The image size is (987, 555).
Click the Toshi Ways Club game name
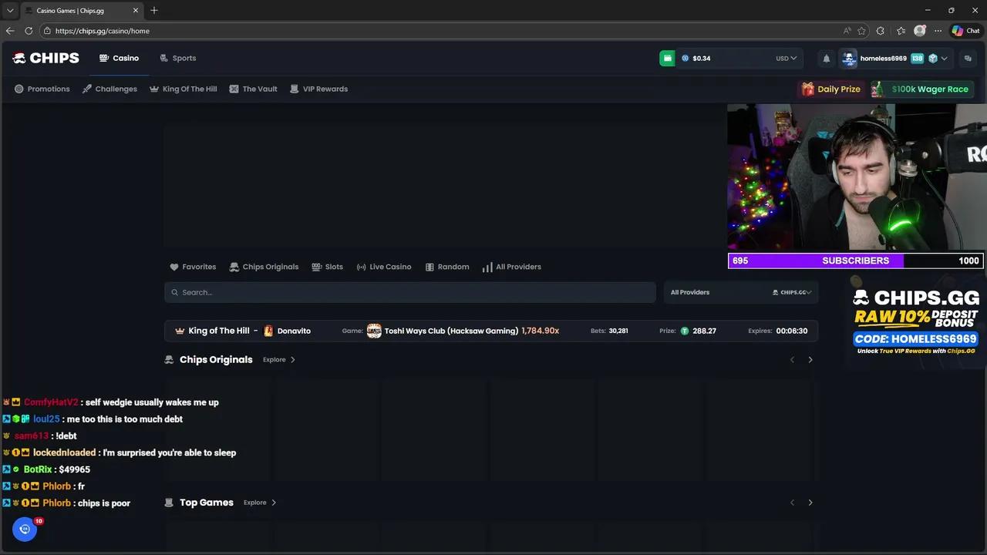pos(451,331)
